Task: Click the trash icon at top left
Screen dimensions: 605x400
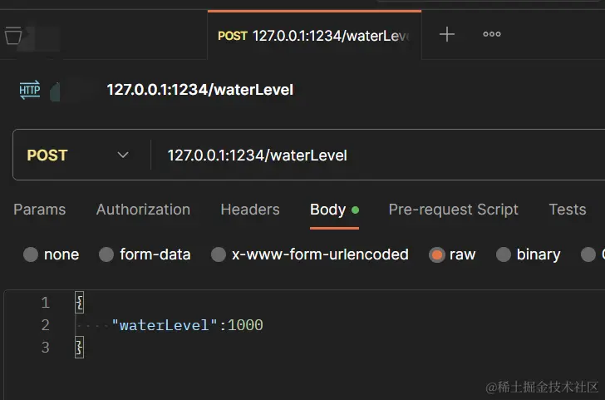Action: point(12,36)
